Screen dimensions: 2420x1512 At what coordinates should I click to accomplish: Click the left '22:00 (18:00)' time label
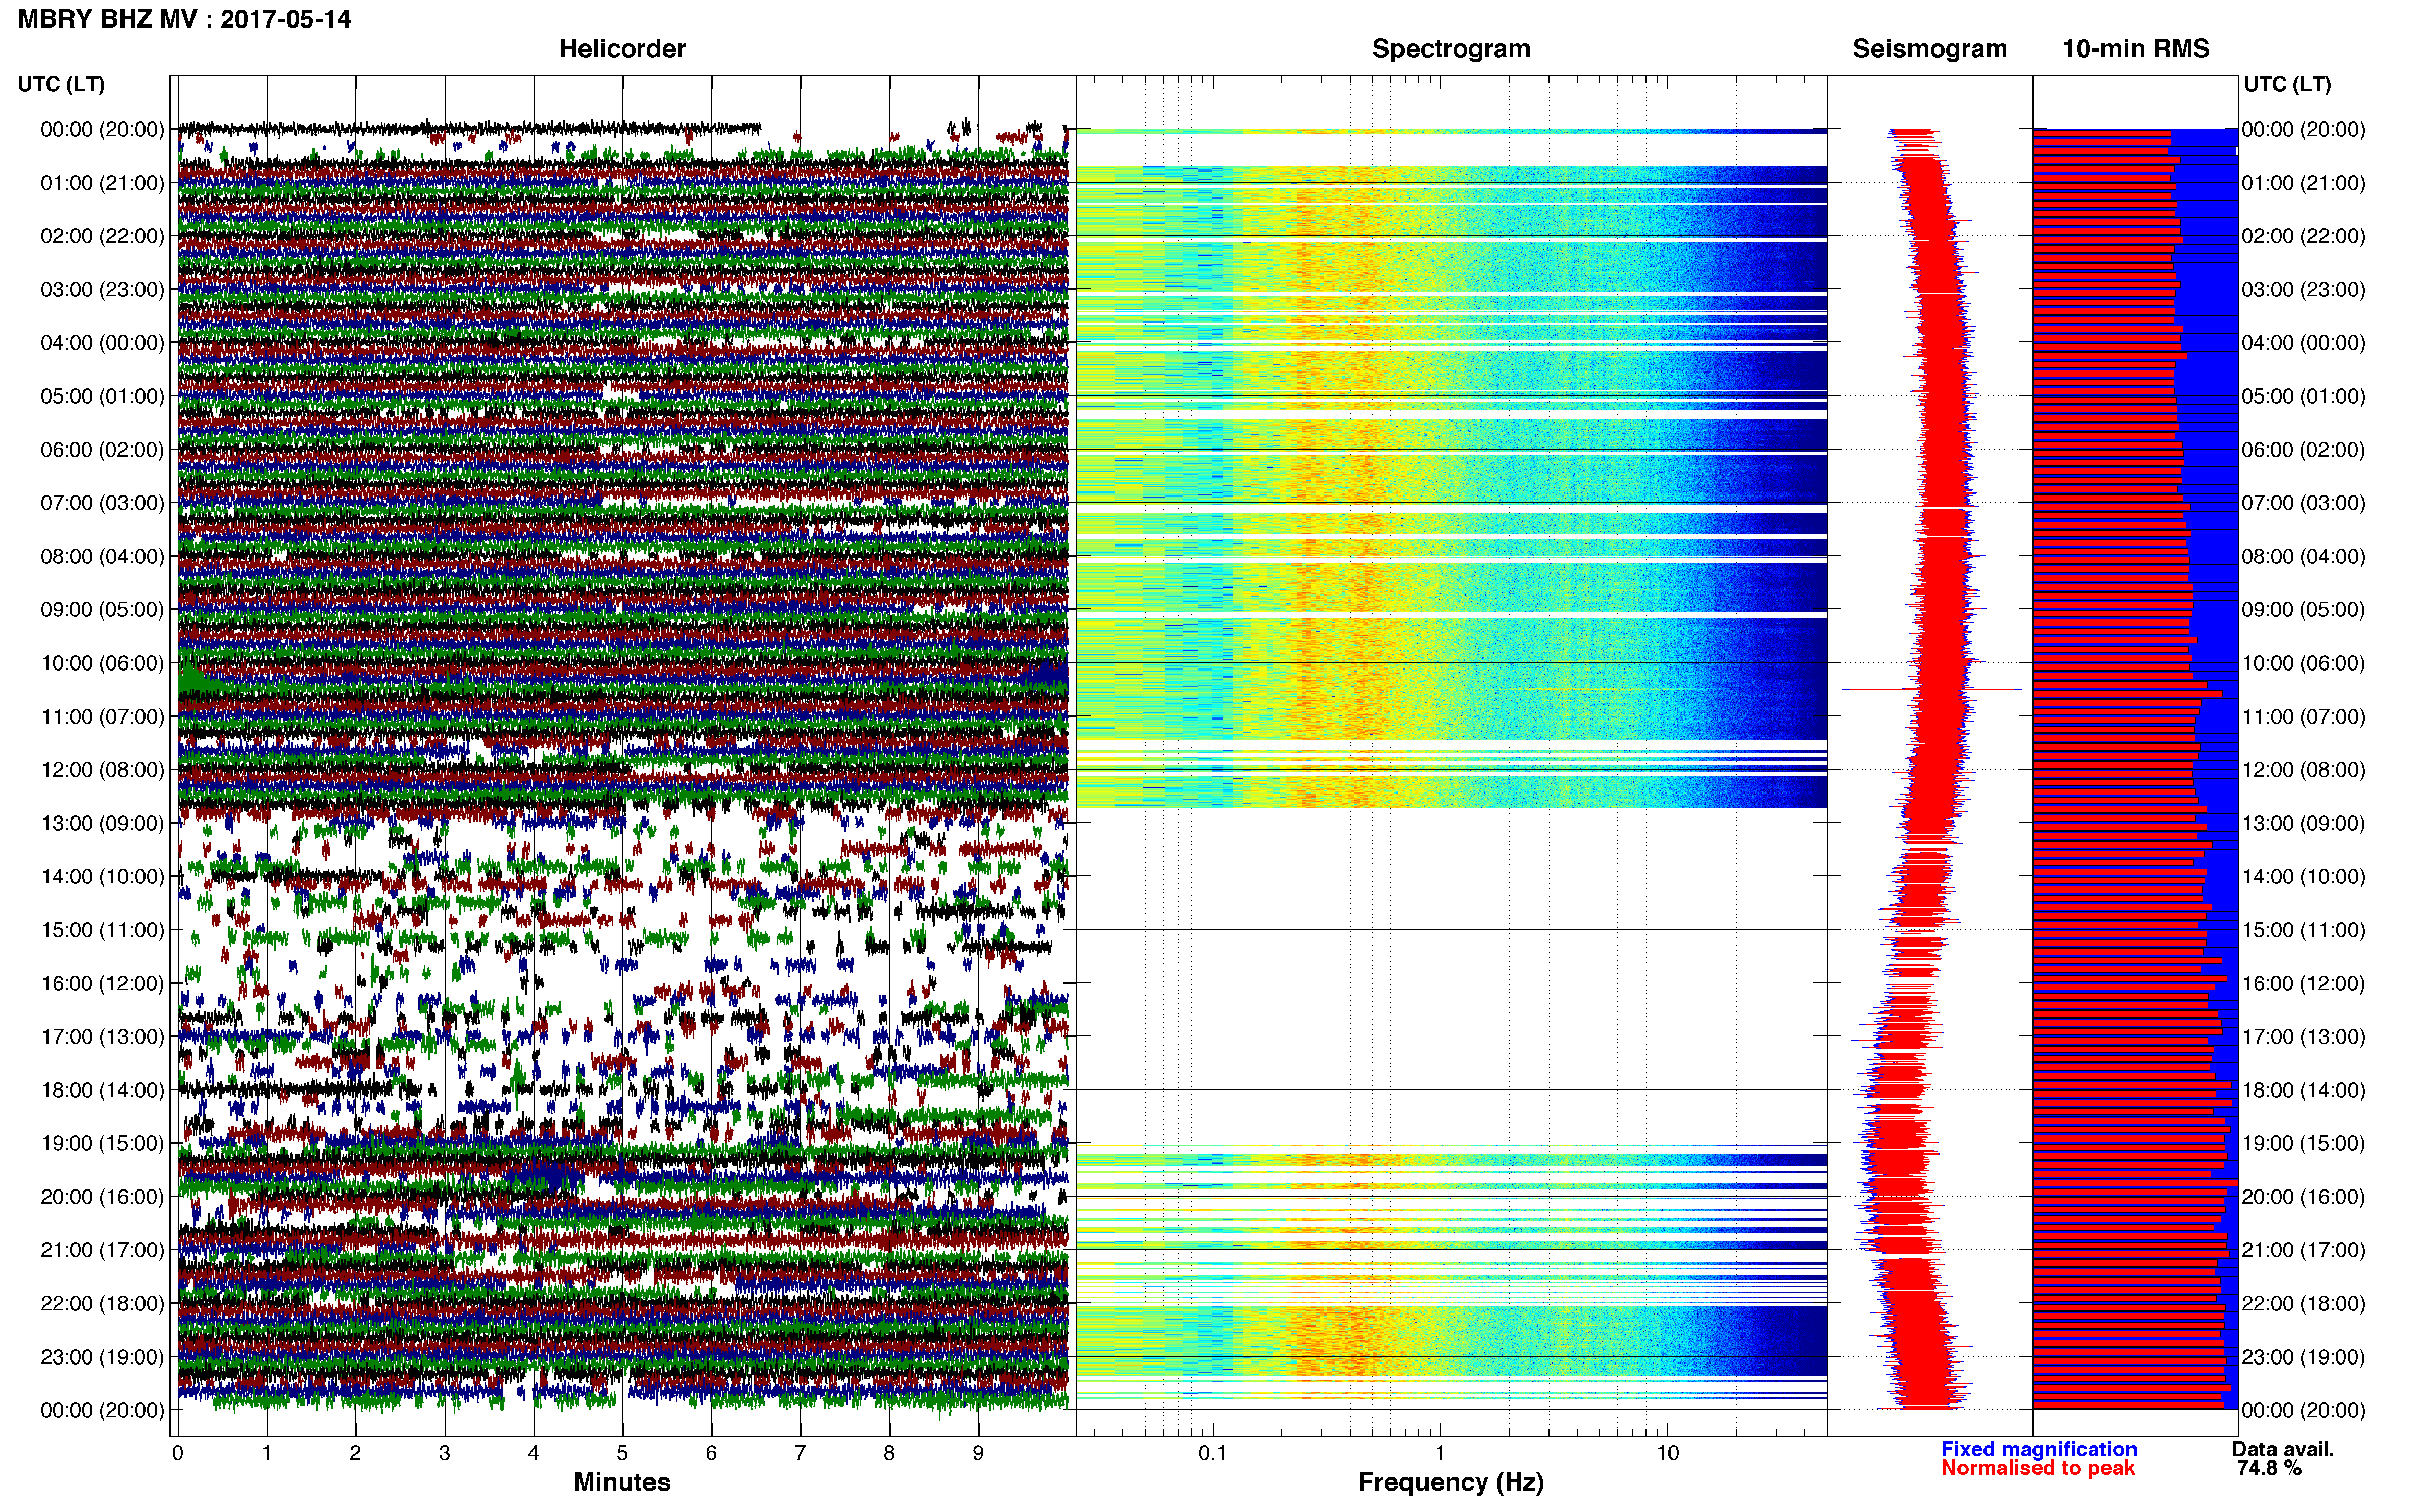tap(102, 1303)
